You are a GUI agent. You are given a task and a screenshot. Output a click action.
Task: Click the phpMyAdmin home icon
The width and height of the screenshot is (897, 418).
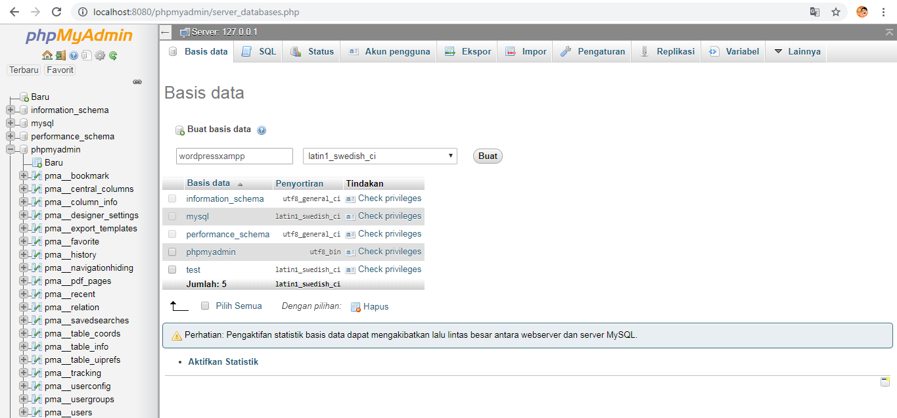point(47,56)
